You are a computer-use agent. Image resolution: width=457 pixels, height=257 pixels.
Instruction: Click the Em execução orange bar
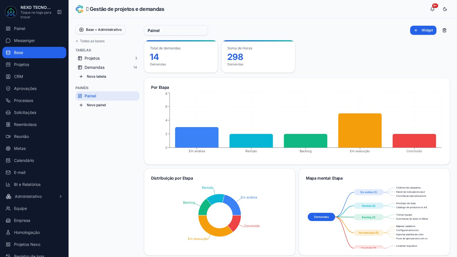coord(360,130)
